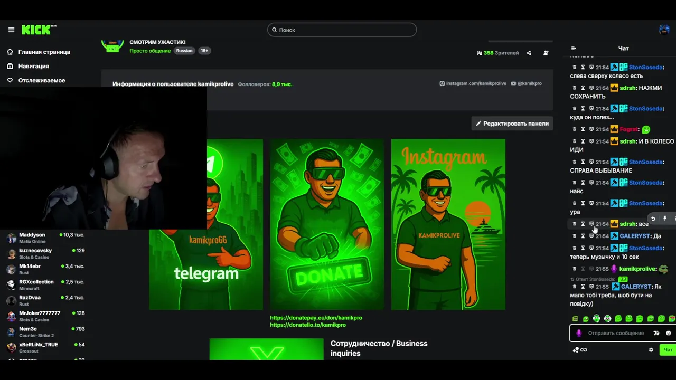Click the YouTube icon next to @kamikpro
This screenshot has width=676, height=380.
(513, 83)
